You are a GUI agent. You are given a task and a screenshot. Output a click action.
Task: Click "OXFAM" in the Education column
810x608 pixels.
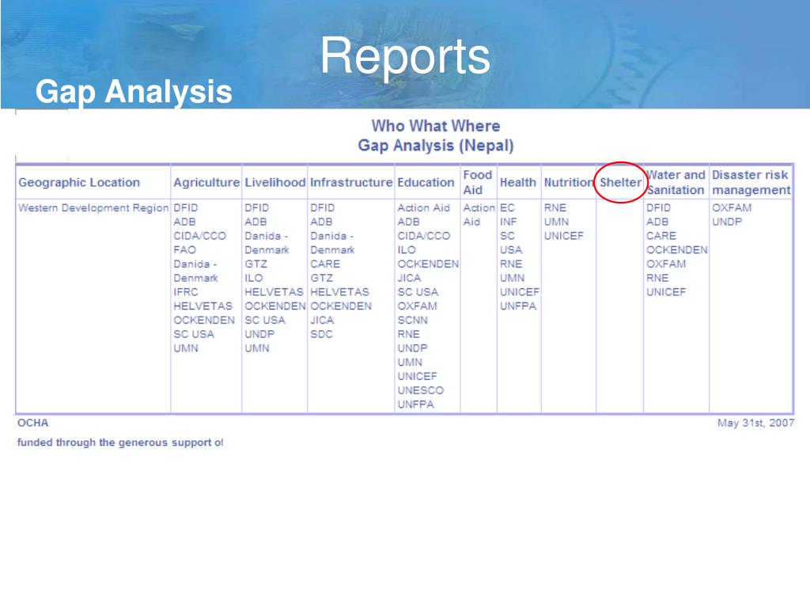[417, 306]
